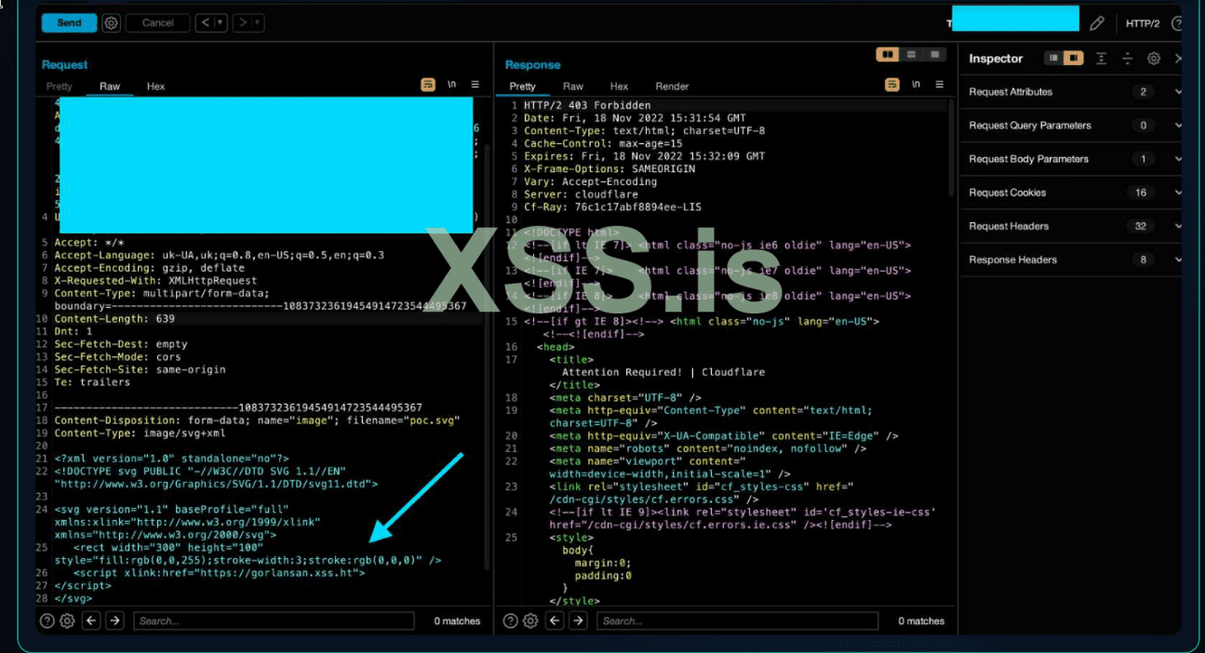Screen dimensions: 1205x653
Task: Open Request search settings gear
Action: [x=67, y=620]
